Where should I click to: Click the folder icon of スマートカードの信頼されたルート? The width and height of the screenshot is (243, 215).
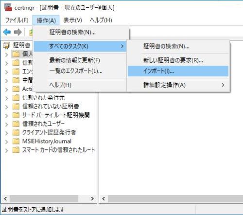click(16, 150)
